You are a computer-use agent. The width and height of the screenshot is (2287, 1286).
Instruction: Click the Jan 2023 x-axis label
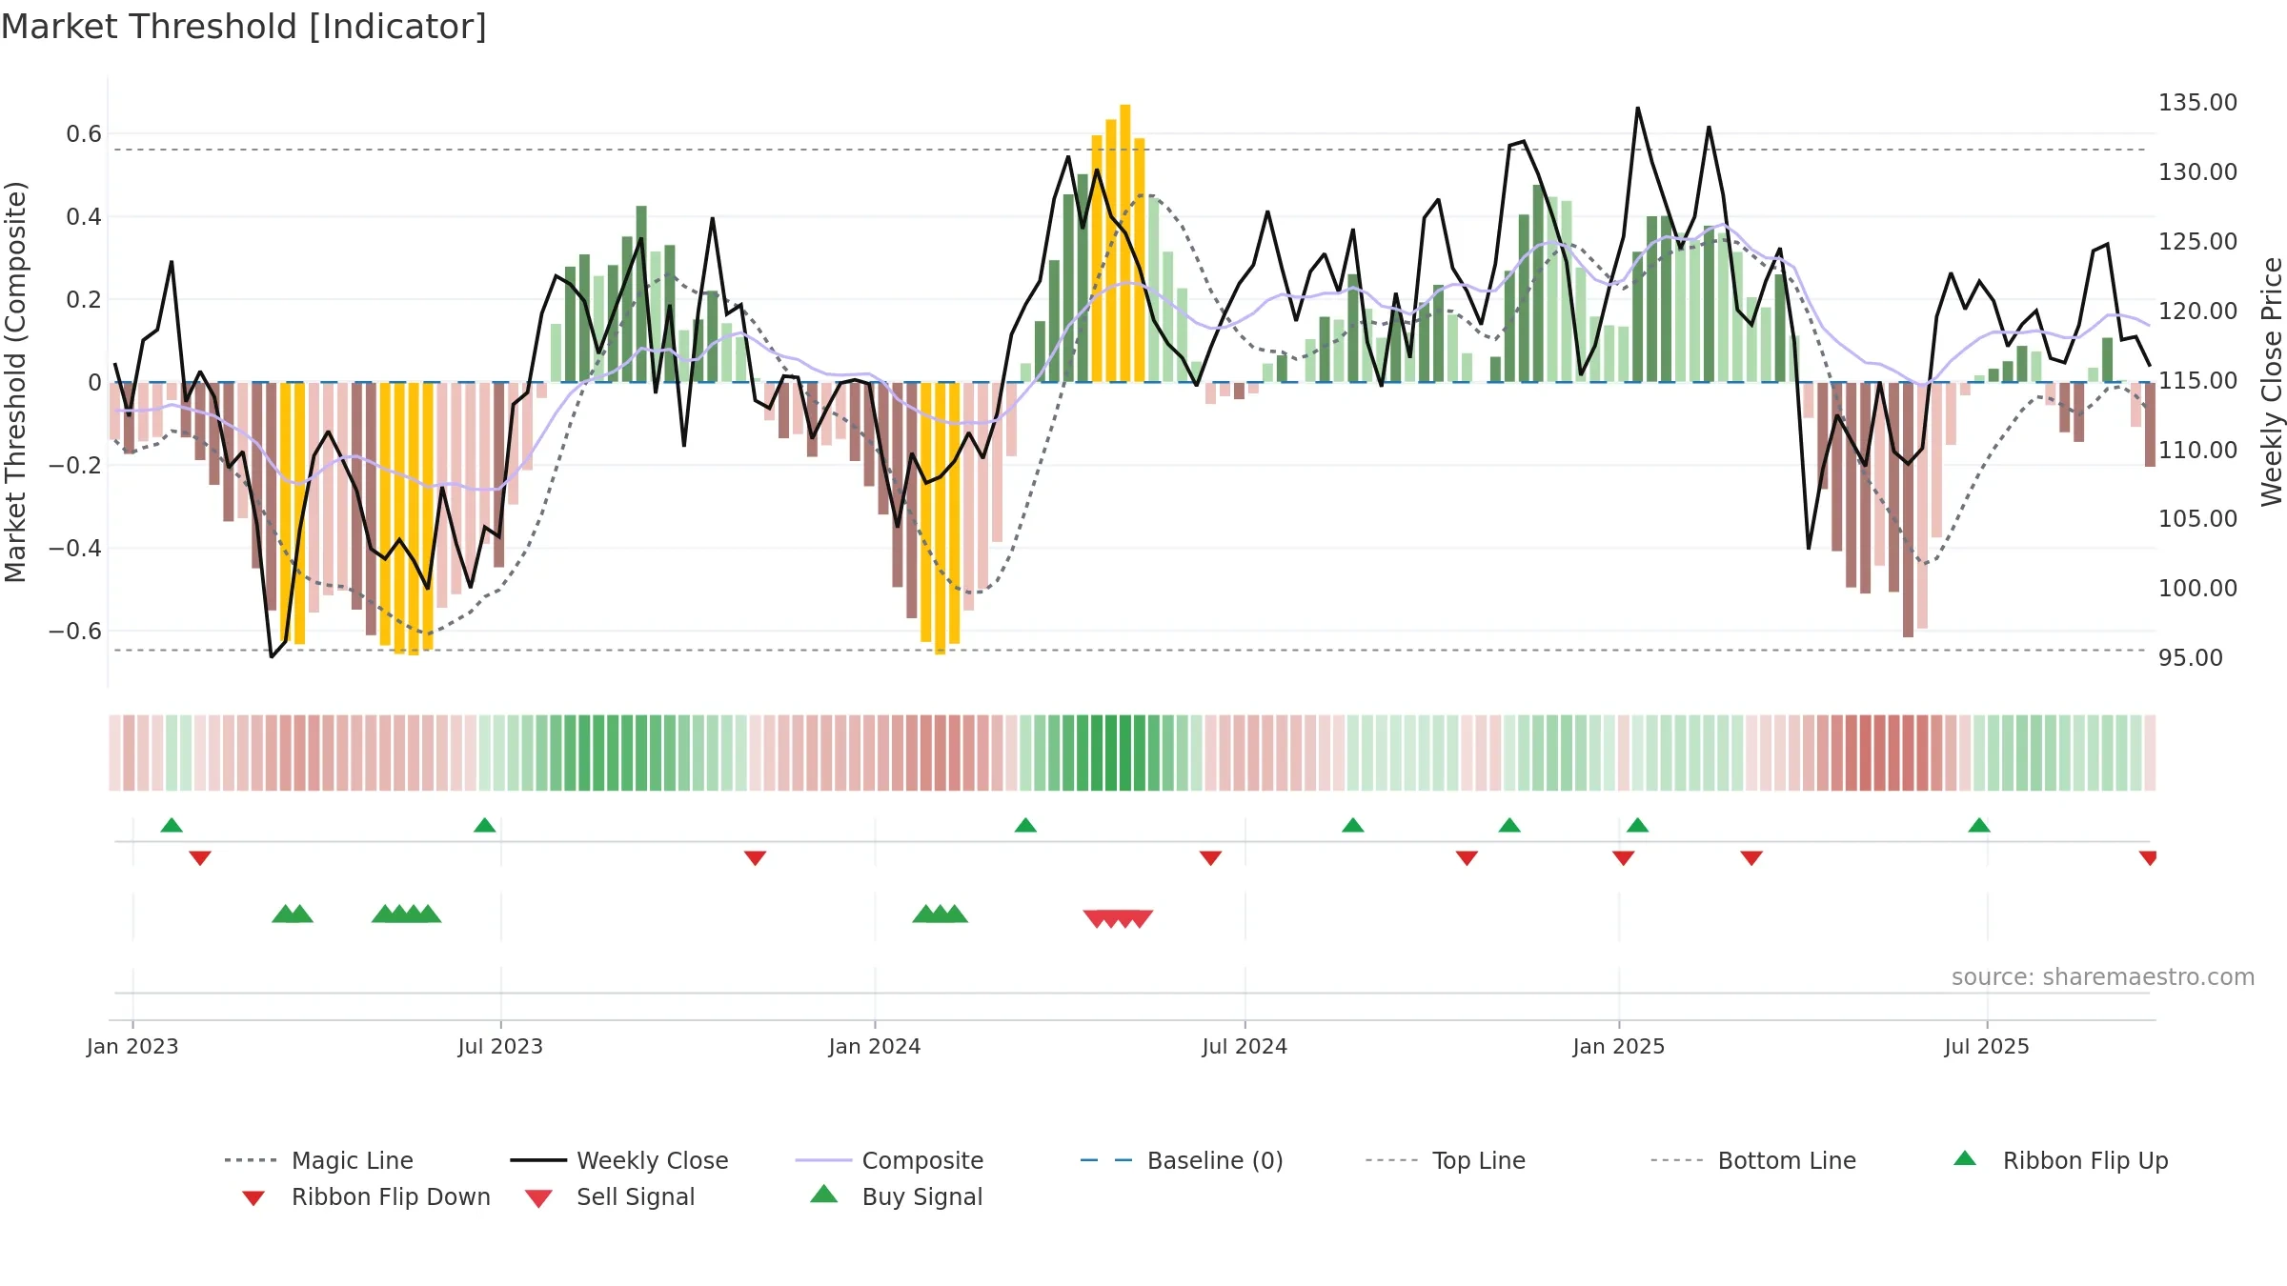132,1047
